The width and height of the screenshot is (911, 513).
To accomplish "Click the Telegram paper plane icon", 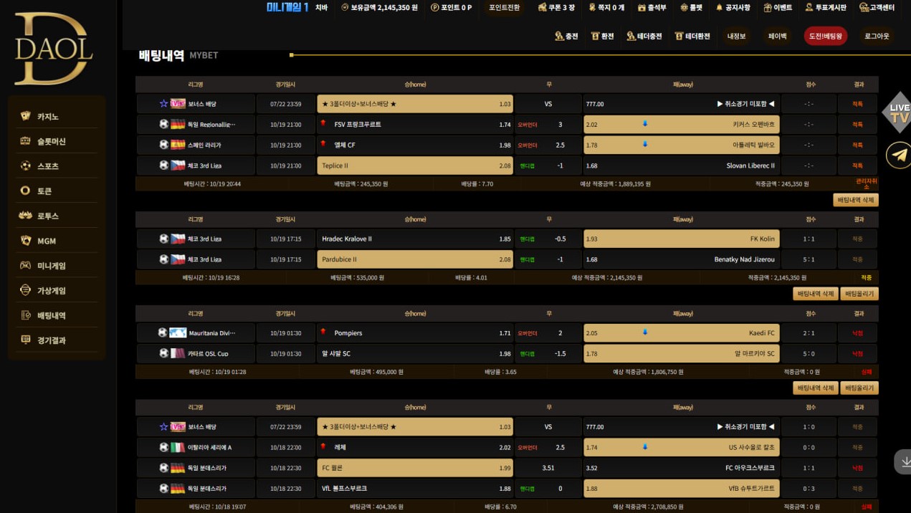I will [x=899, y=155].
